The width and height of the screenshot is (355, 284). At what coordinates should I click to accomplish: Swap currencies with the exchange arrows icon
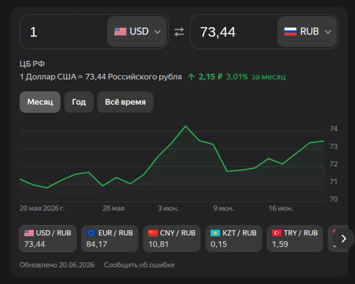179,32
